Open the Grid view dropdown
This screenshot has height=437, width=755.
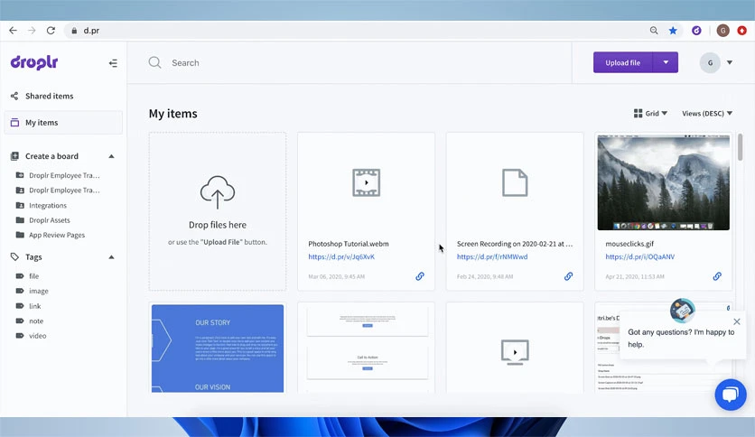tap(650, 114)
